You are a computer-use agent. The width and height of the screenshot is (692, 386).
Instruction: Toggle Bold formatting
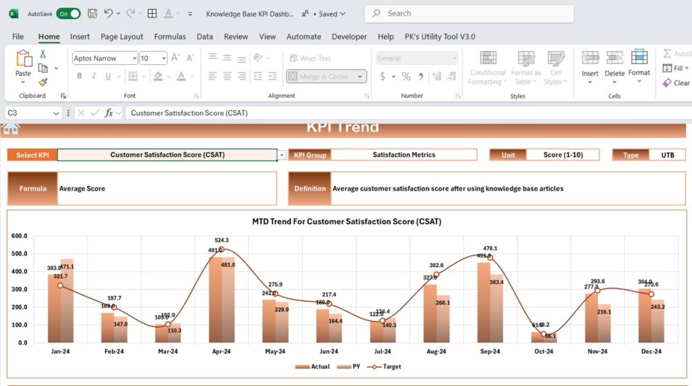[80, 76]
